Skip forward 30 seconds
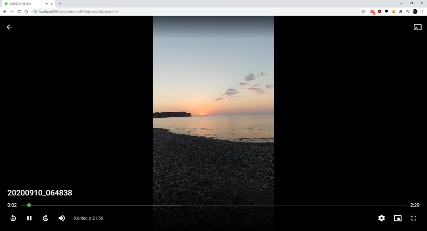427x231 pixels. (46, 218)
